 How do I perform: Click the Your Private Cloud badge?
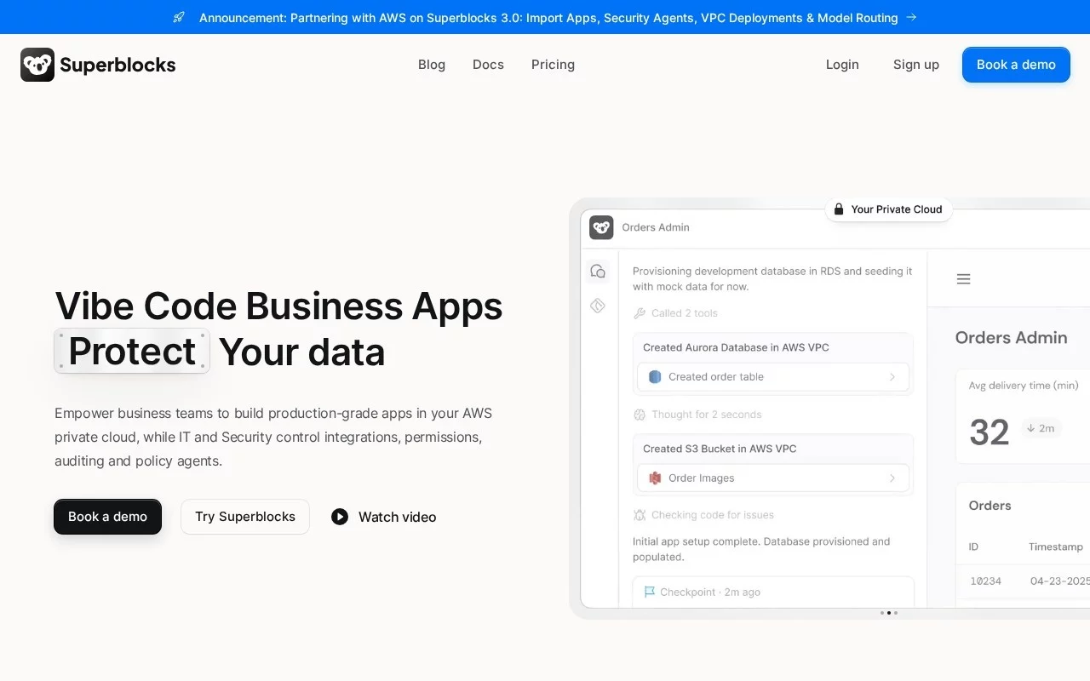(888, 209)
